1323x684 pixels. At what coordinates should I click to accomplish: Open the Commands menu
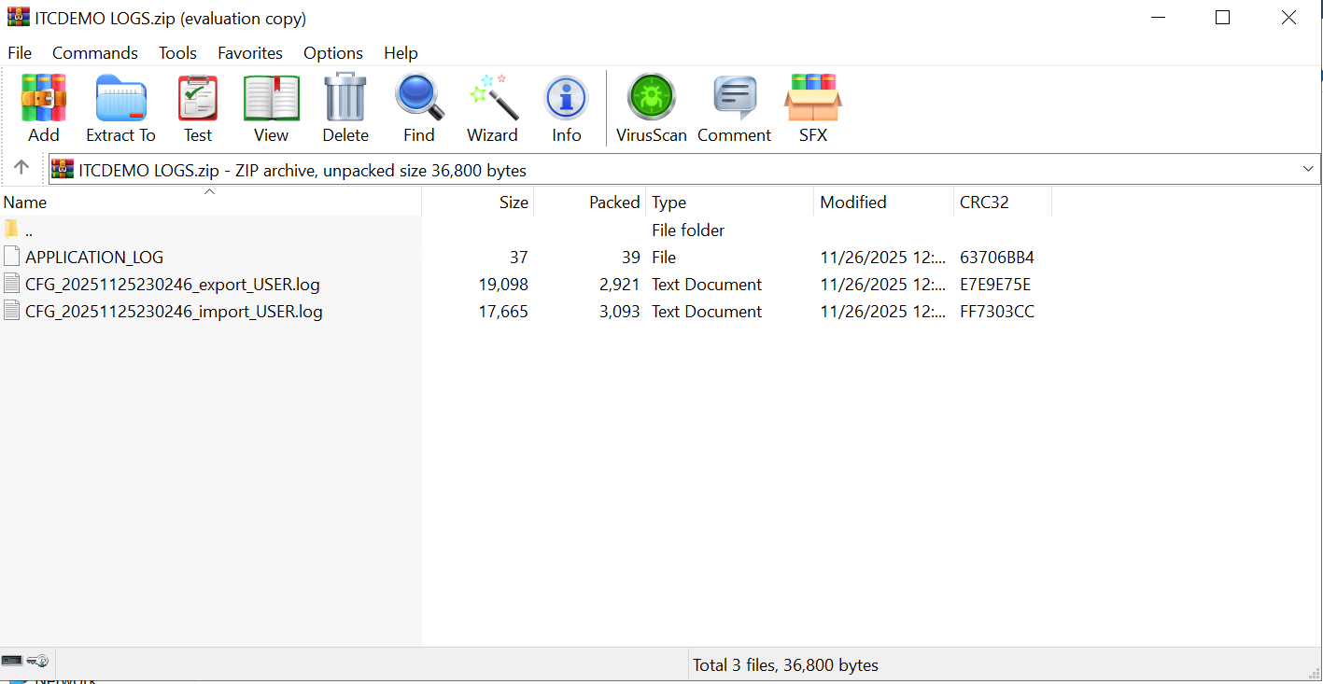click(x=94, y=53)
